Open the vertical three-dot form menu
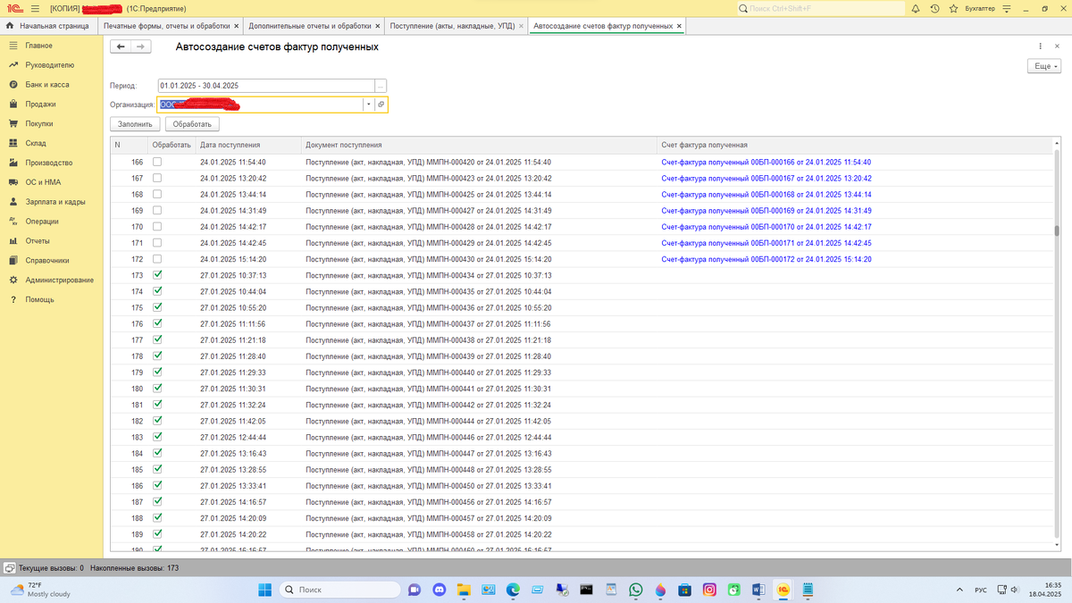This screenshot has height=603, width=1072. click(1041, 46)
